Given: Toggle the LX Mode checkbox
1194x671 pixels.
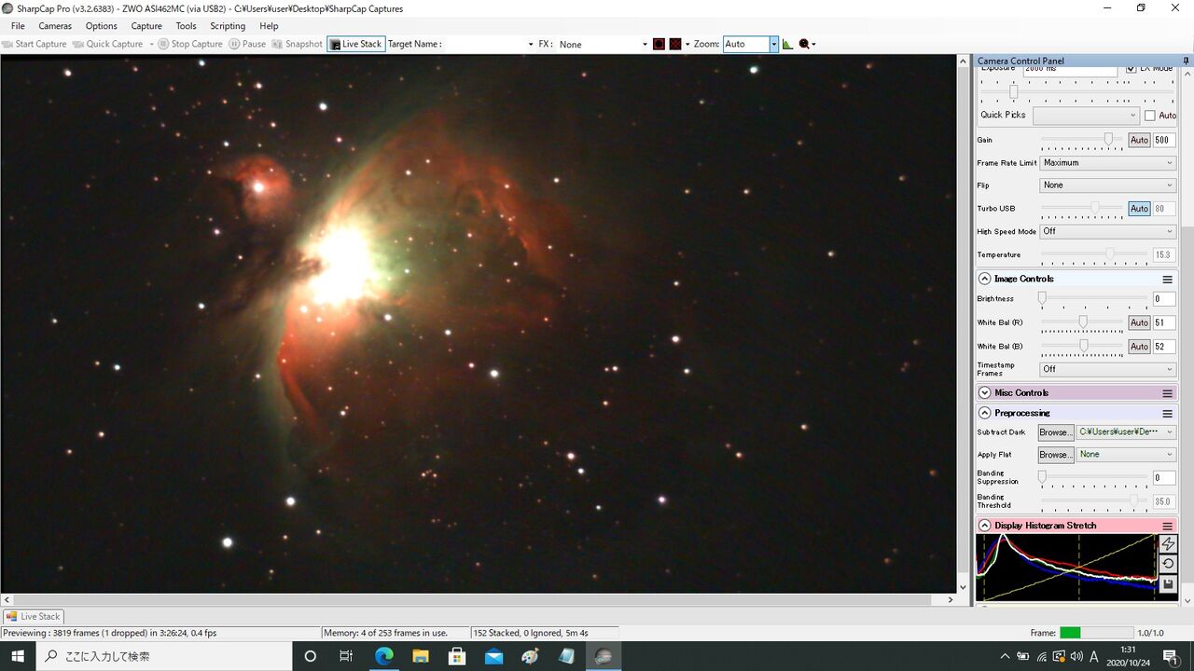Looking at the screenshot, I should (1131, 68).
